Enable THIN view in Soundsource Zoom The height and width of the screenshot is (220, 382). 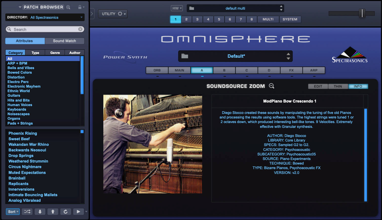338,86
